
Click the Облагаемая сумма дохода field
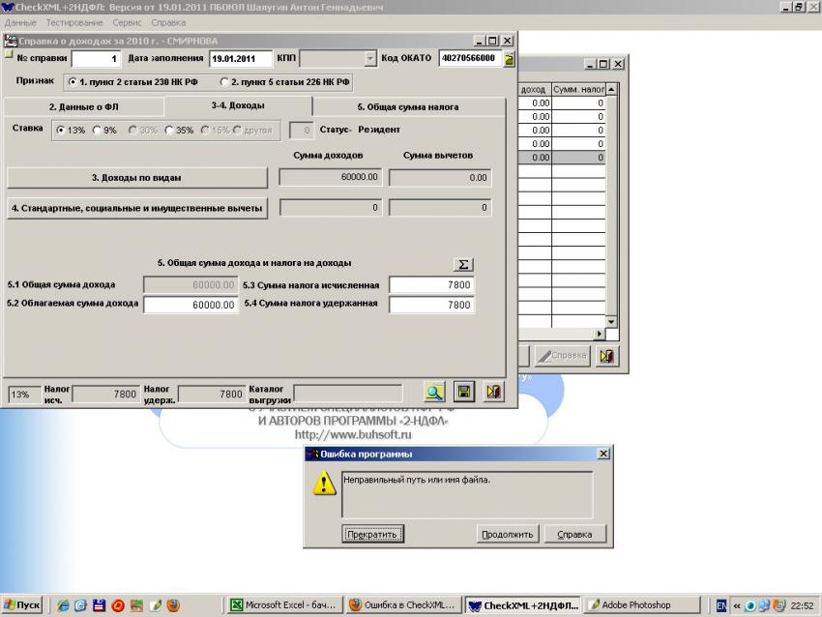pos(191,305)
